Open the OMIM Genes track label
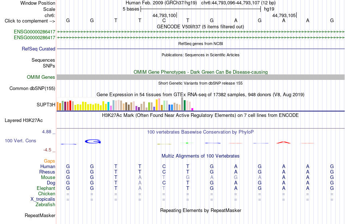This screenshot has height=224, width=345. (x=41, y=77)
